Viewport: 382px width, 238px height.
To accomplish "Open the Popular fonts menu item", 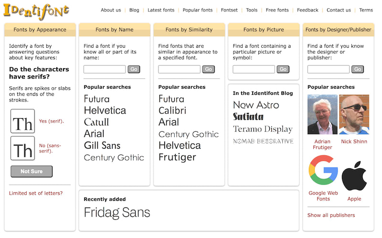I will tap(198, 10).
